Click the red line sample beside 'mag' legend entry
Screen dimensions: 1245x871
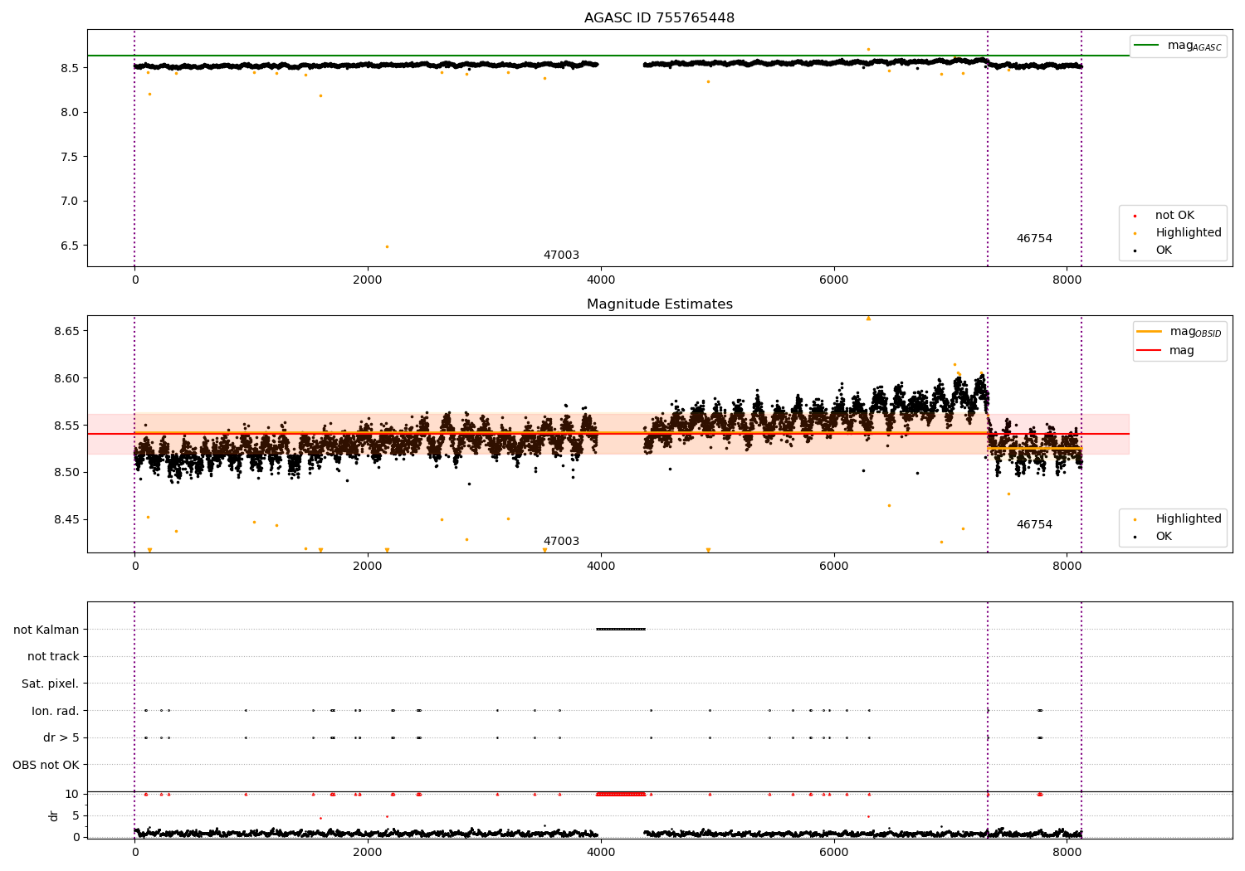(1149, 351)
